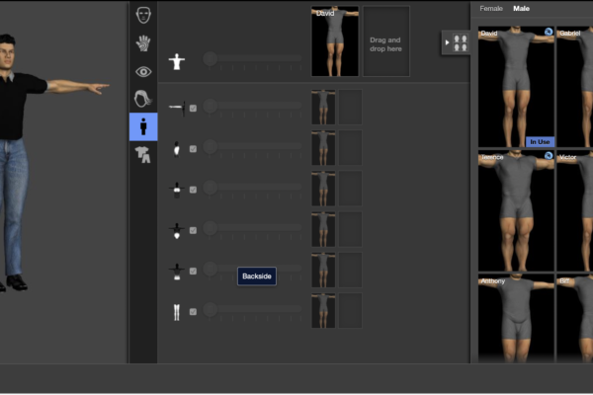This screenshot has width=593, height=395.
Task: Select Bill body in the library
Action: [x=575, y=319]
